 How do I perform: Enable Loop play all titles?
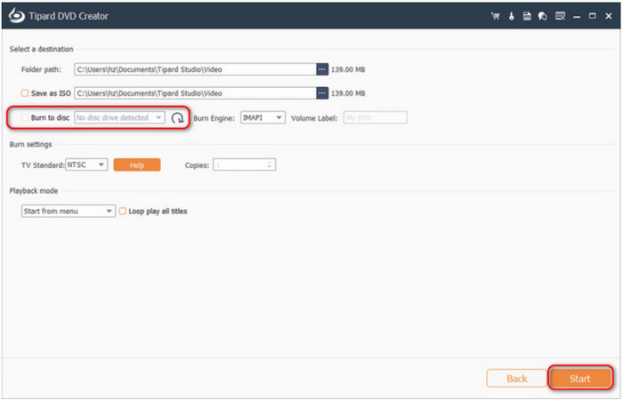click(x=123, y=212)
